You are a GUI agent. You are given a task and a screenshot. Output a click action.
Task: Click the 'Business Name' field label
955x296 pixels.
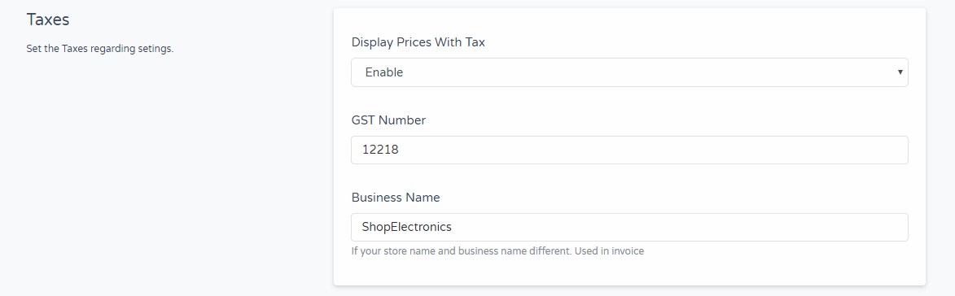(x=396, y=198)
